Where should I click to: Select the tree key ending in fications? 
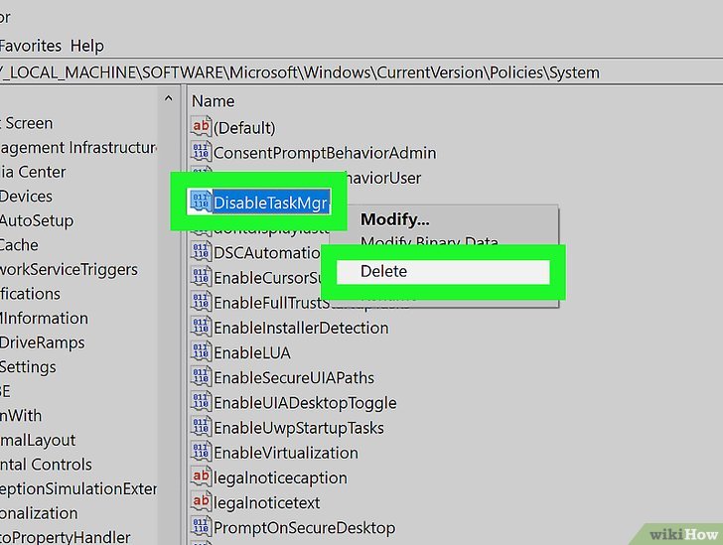(x=30, y=294)
